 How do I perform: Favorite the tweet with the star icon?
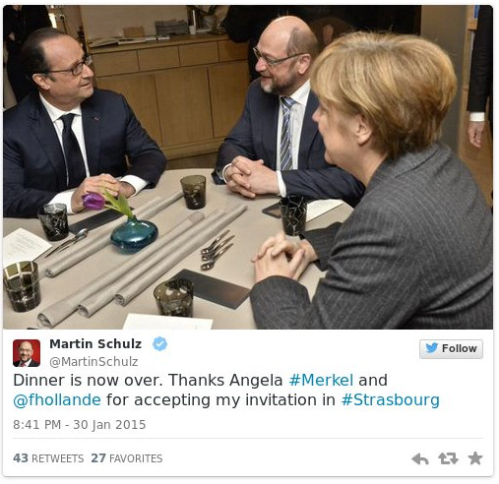point(475,458)
